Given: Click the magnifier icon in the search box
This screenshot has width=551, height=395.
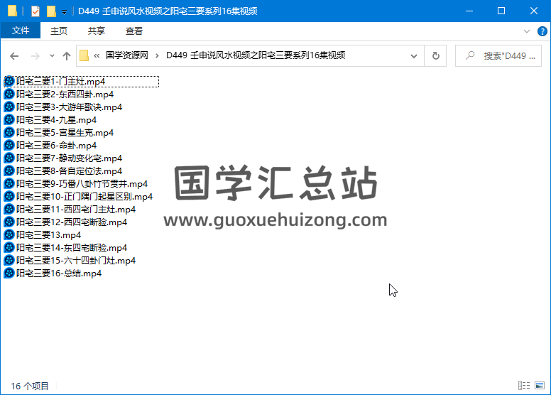Looking at the screenshot, I should pyautogui.click(x=470, y=55).
